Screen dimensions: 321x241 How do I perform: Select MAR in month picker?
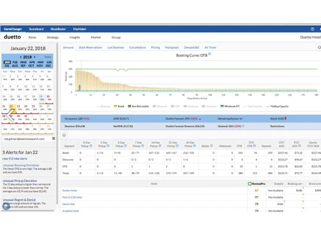tap(23, 62)
